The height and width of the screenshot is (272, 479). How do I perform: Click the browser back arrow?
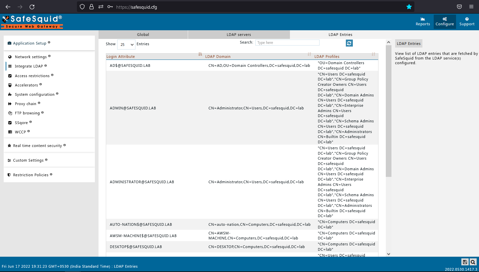(8, 7)
